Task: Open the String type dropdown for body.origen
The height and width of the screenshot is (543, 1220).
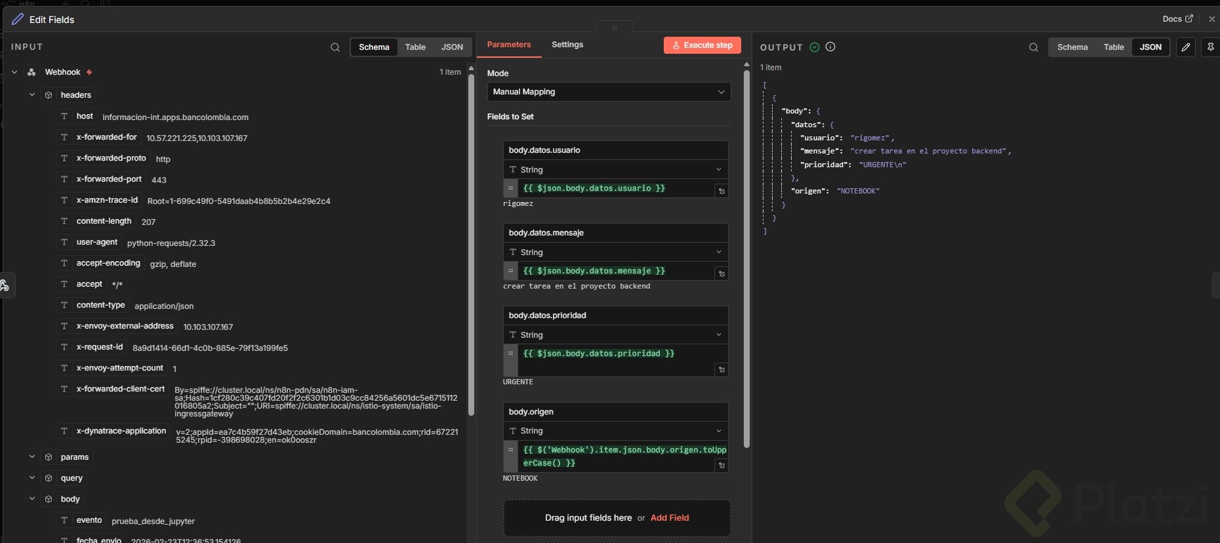Action: click(x=615, y=431)
